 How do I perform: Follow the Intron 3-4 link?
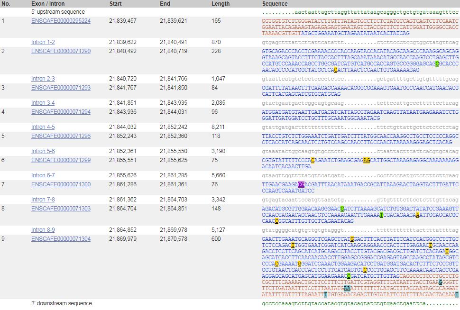[43, 103]
